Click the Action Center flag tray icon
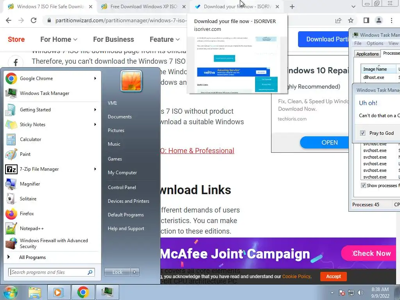Screen dimensions: 400x300 click(342, 293)
